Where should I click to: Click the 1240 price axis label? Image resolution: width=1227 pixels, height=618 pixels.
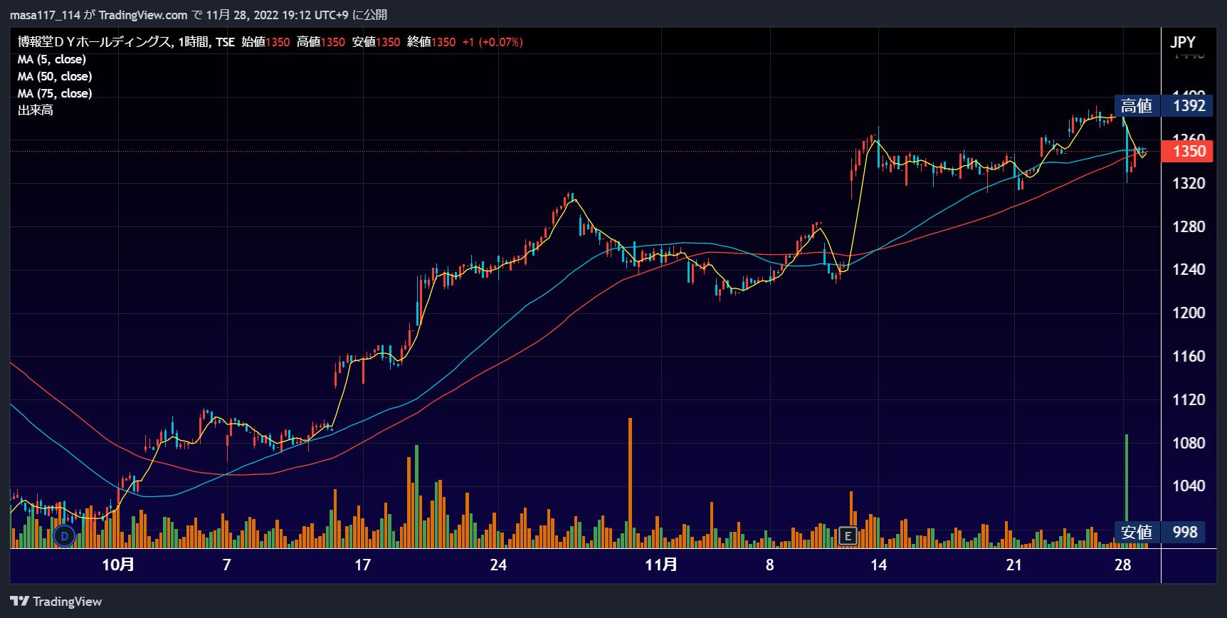pyautogui.click(x=1189, y=269)
